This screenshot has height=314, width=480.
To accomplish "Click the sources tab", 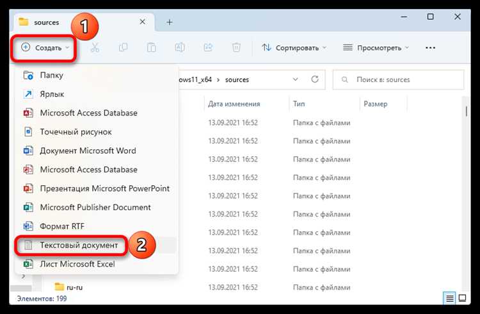I will click(83, 22).
